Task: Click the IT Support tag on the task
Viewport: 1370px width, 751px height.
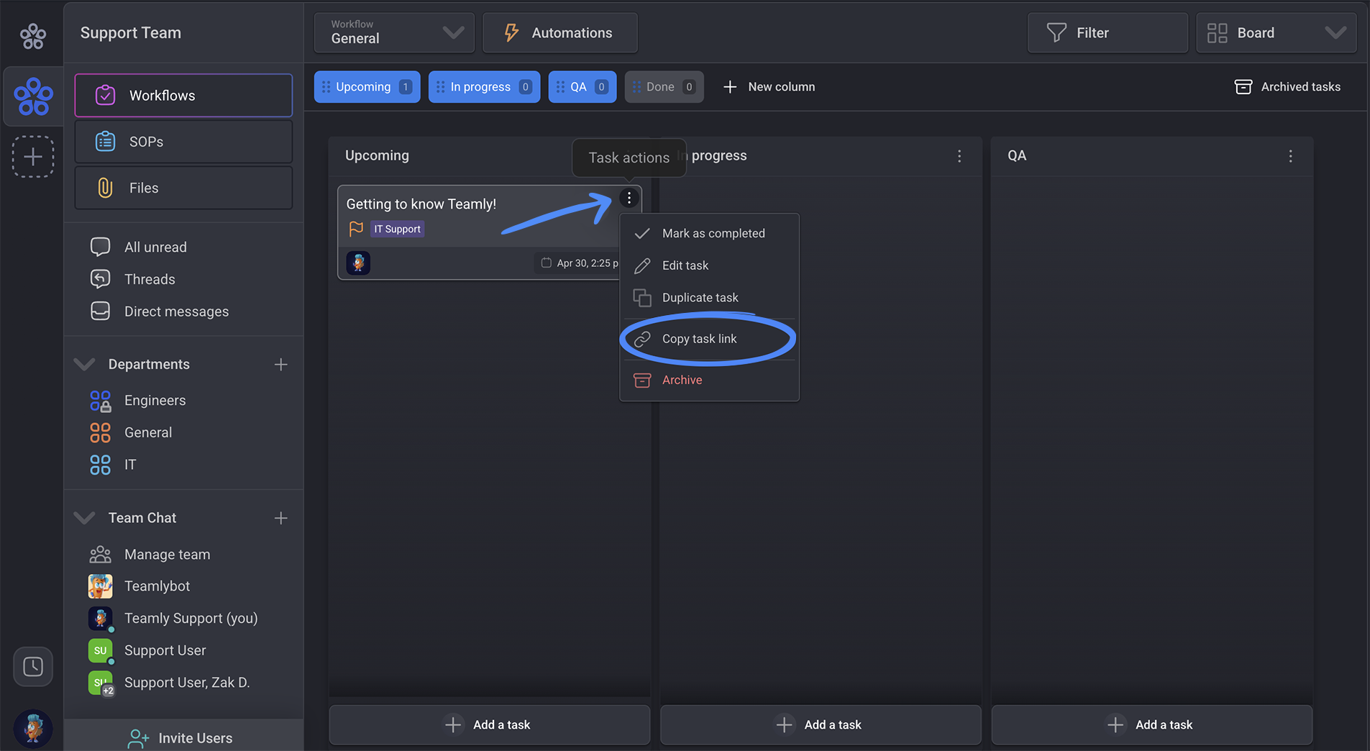Action: pyautogui.click(x=397, y=229)
